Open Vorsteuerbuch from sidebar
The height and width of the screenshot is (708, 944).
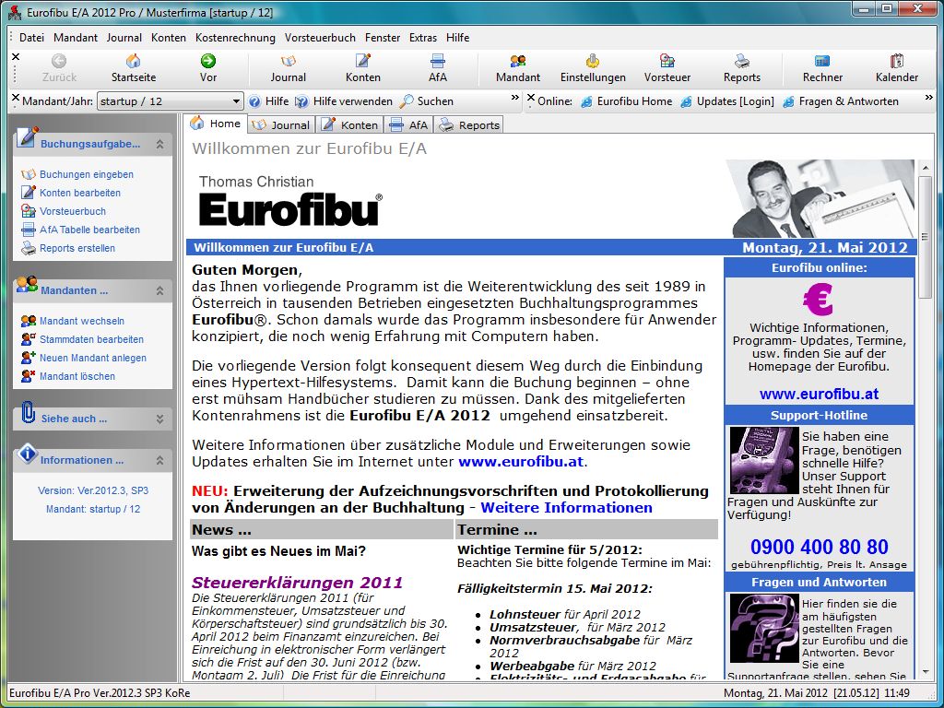(x=73, y=211)
